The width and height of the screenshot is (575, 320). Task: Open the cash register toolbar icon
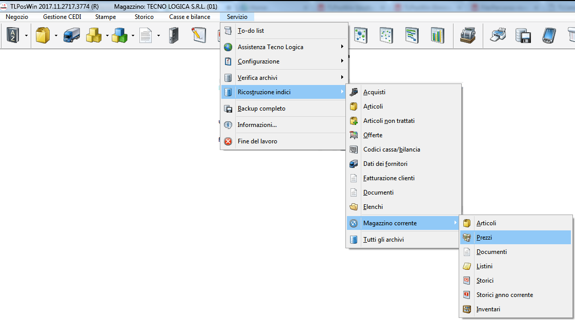[x=467, y=35]
